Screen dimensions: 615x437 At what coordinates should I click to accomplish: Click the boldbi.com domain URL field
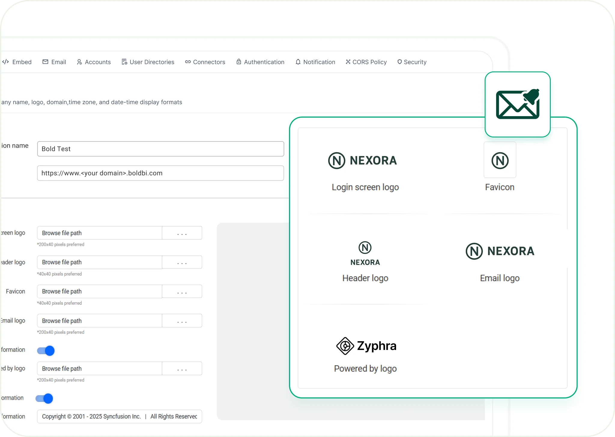click(x=160, y=173)
